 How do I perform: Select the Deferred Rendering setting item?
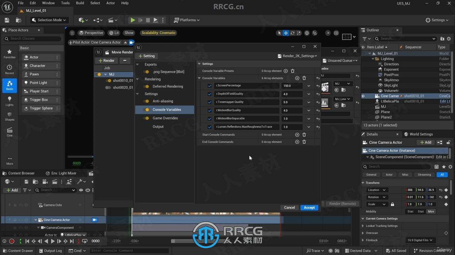[168, 86]
